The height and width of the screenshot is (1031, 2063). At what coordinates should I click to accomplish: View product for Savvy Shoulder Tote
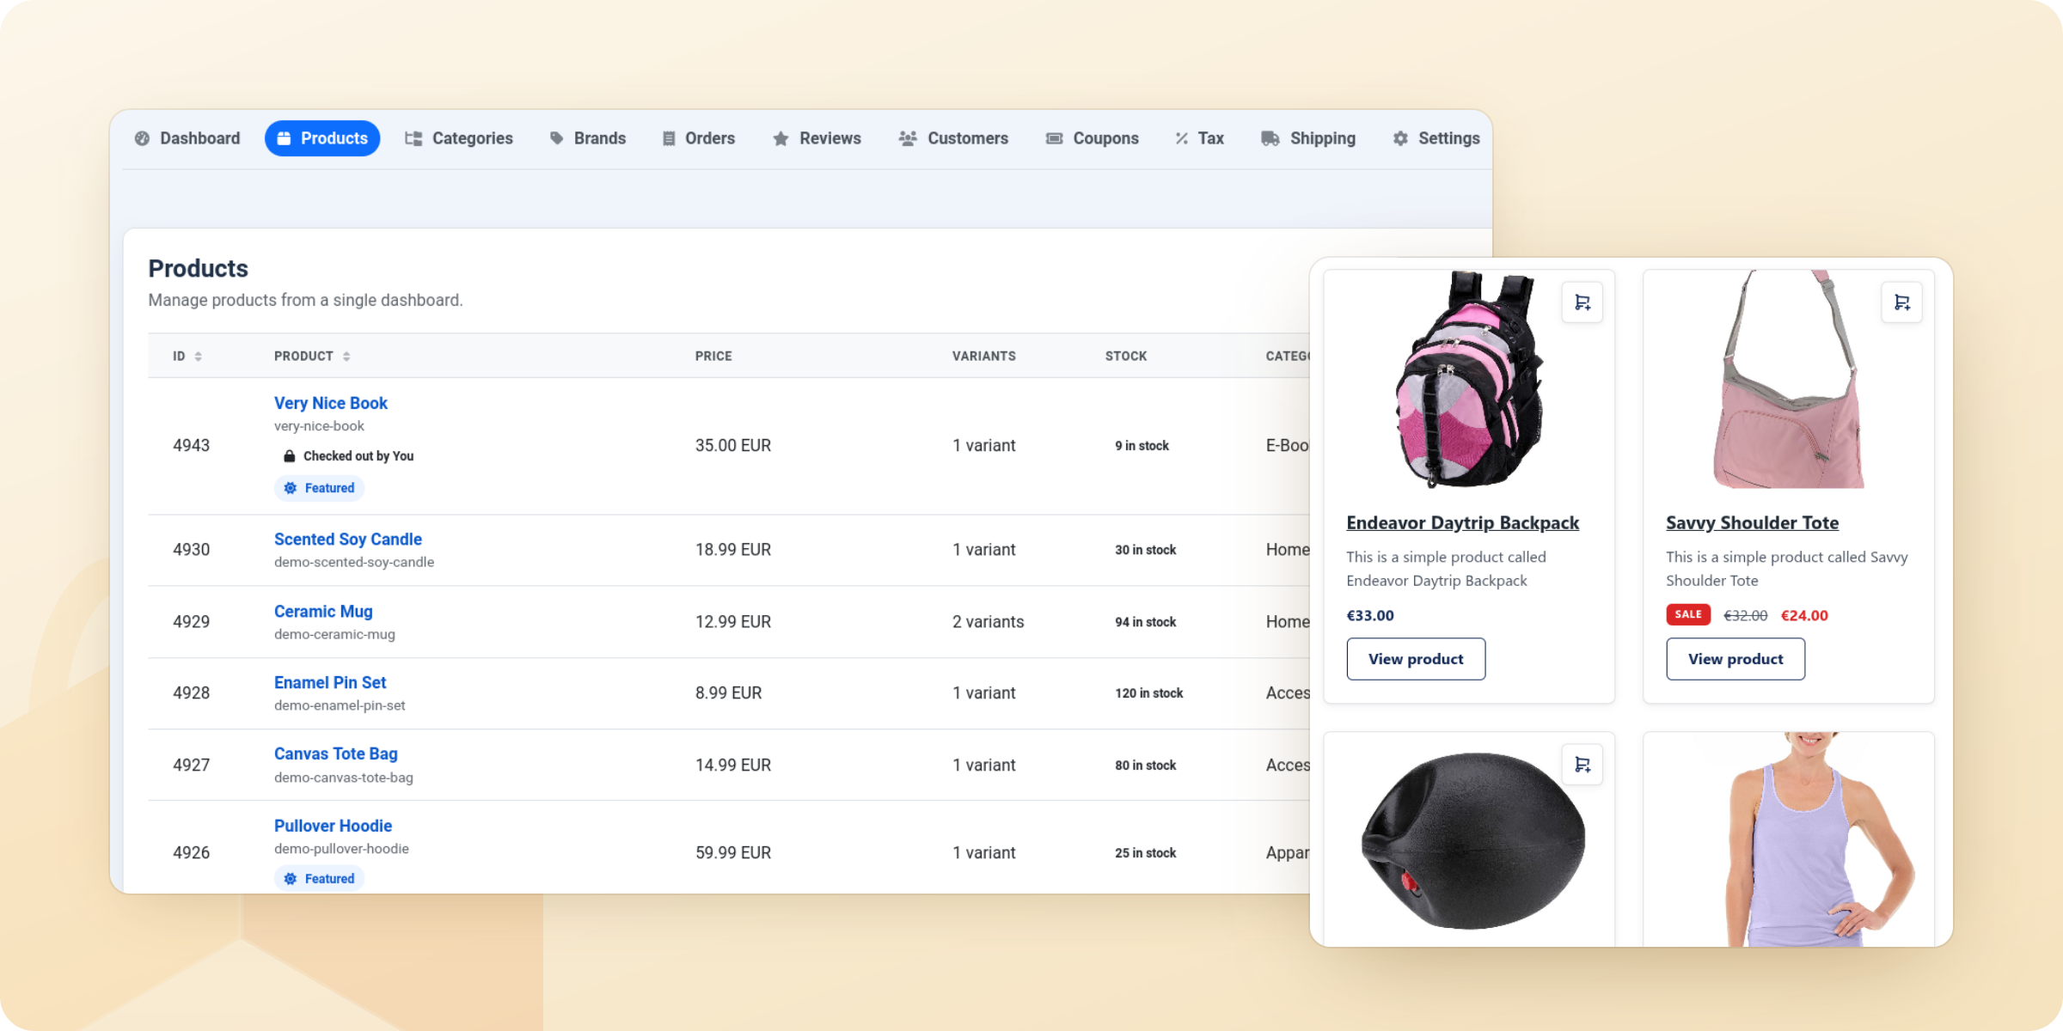(1735, 659)
